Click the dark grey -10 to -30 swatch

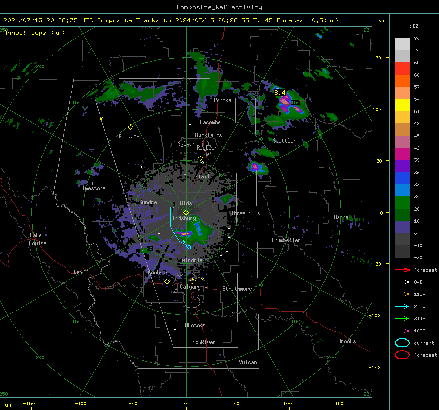pos(402,252)
